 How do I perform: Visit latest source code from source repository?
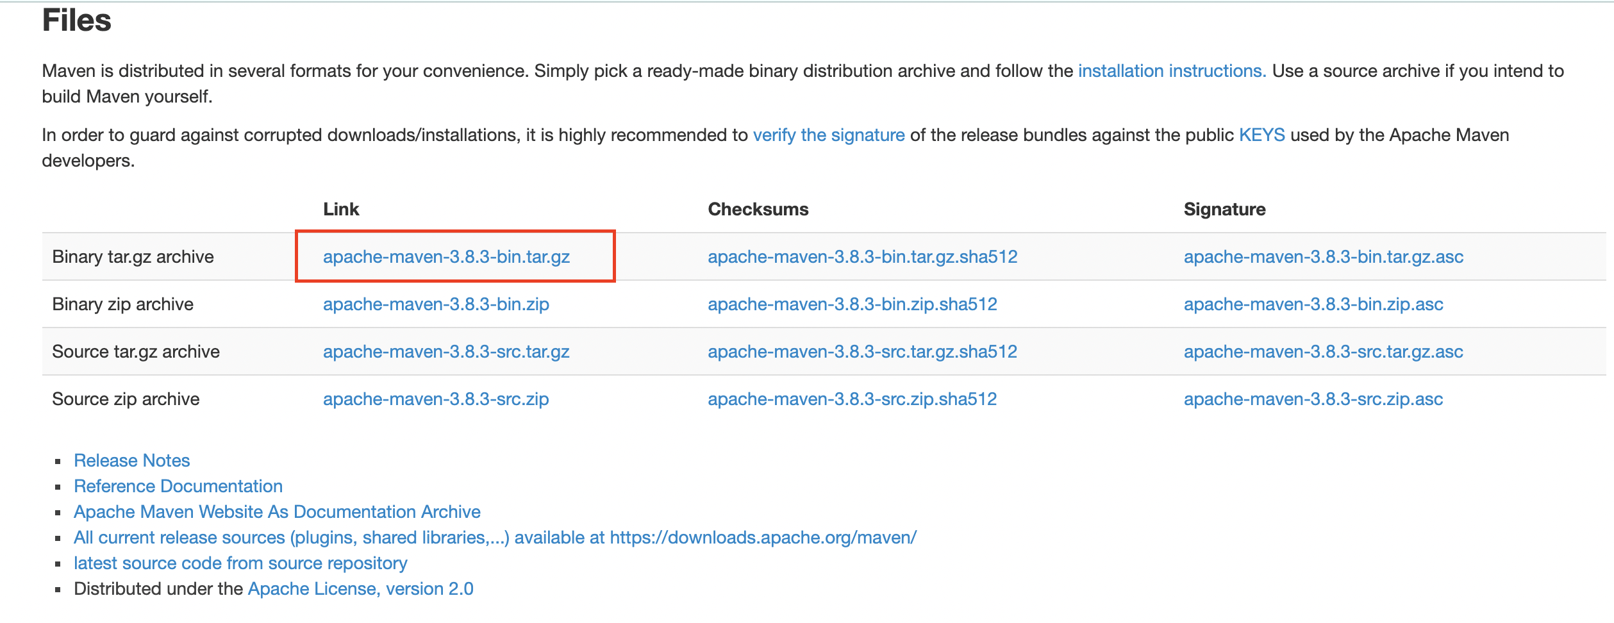240,563
